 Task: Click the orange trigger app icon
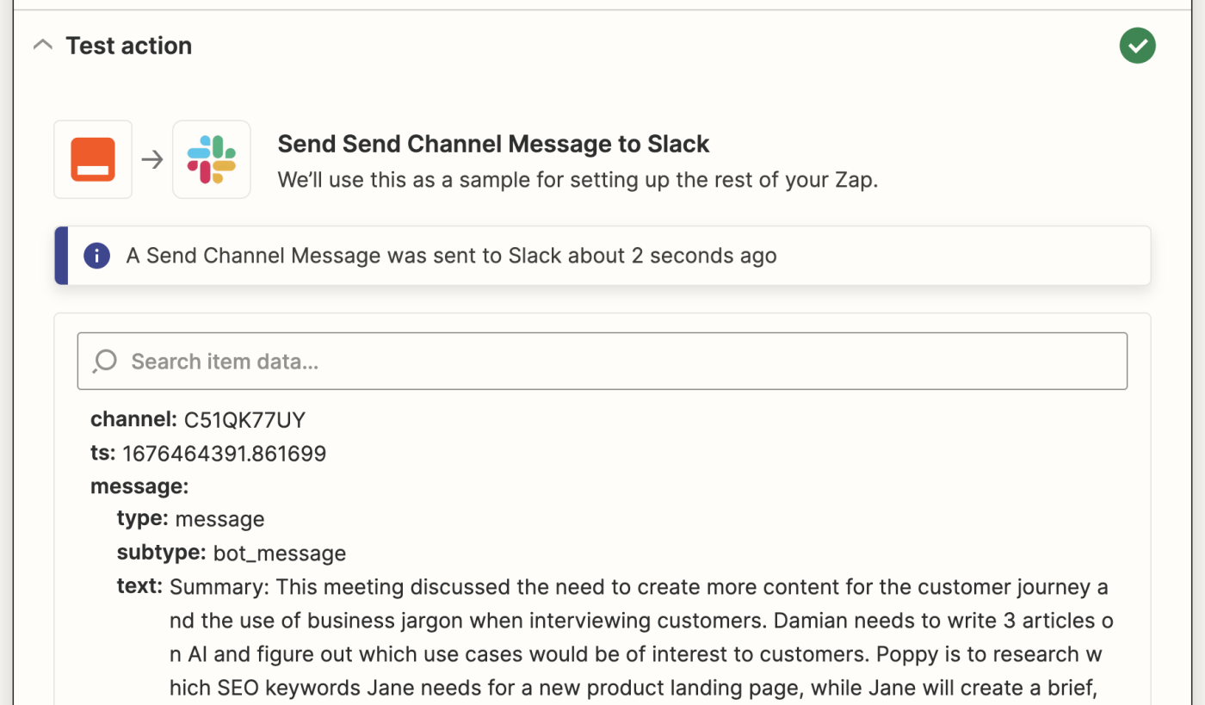[x=93, y=159]
